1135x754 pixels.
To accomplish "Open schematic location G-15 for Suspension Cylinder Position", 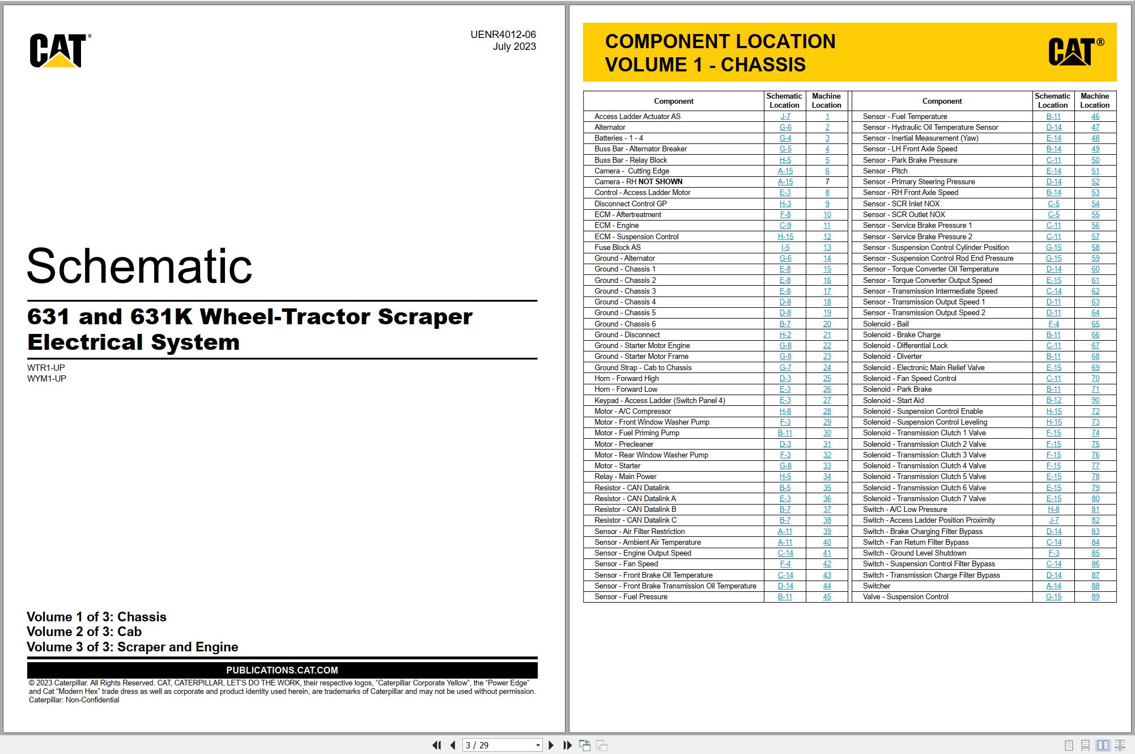I will 1054,247.
